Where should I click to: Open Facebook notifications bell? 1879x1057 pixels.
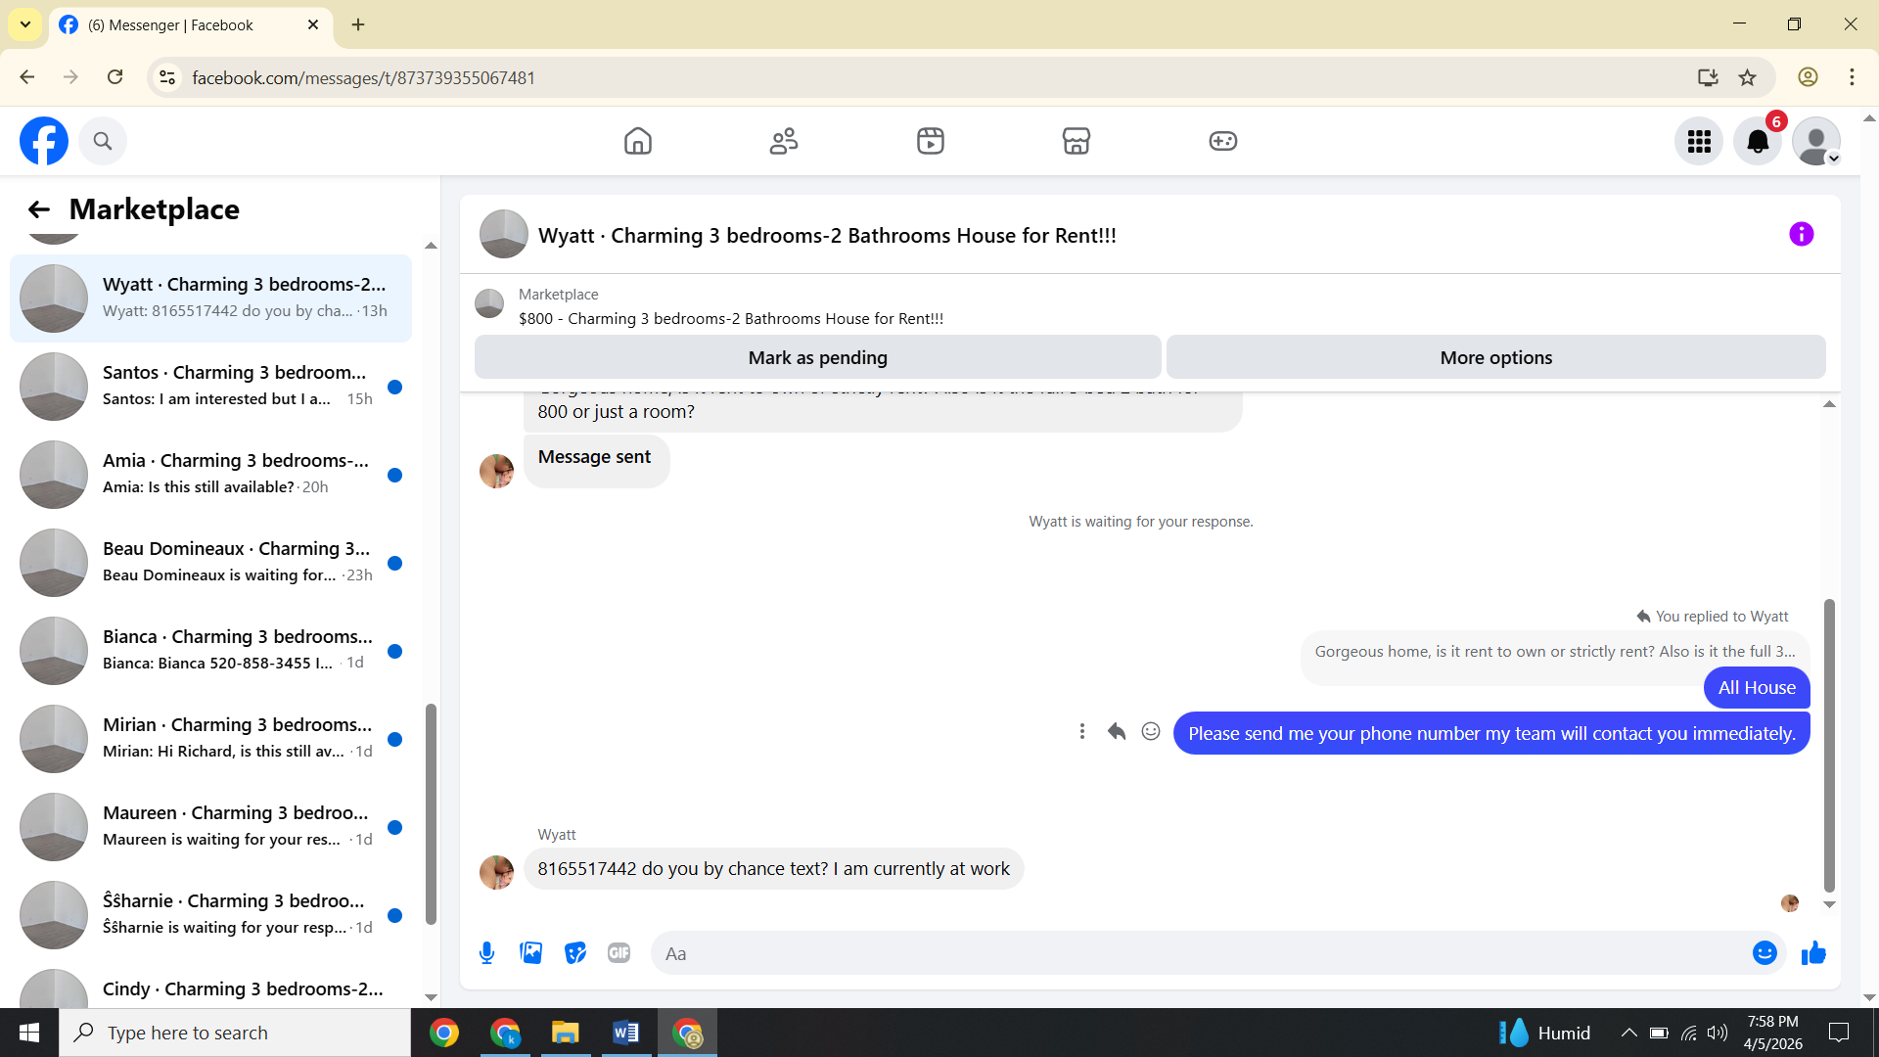pyautogui.click(x=1758, y=142)
